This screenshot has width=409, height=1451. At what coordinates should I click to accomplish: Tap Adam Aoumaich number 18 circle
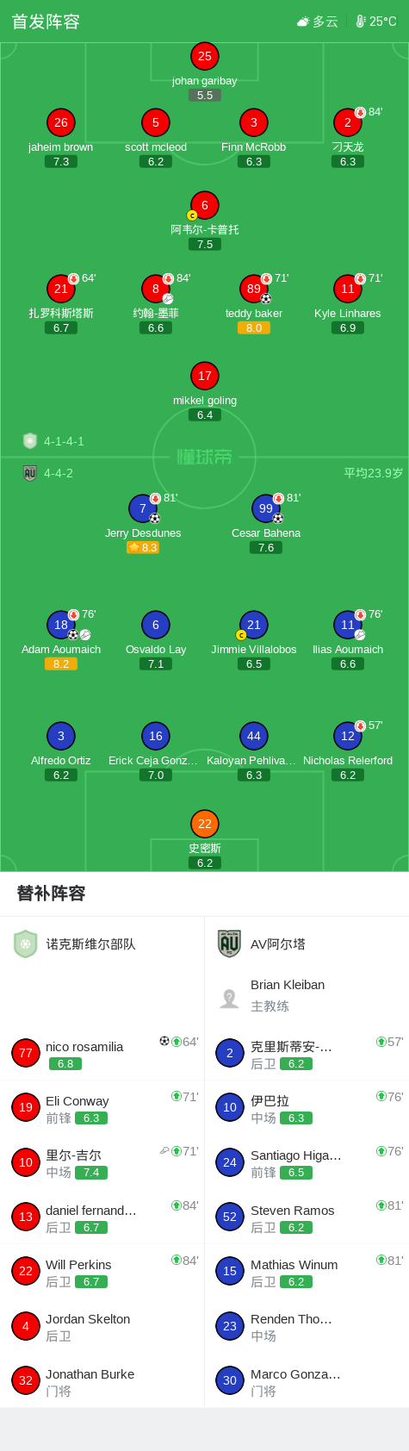(61, 625)
